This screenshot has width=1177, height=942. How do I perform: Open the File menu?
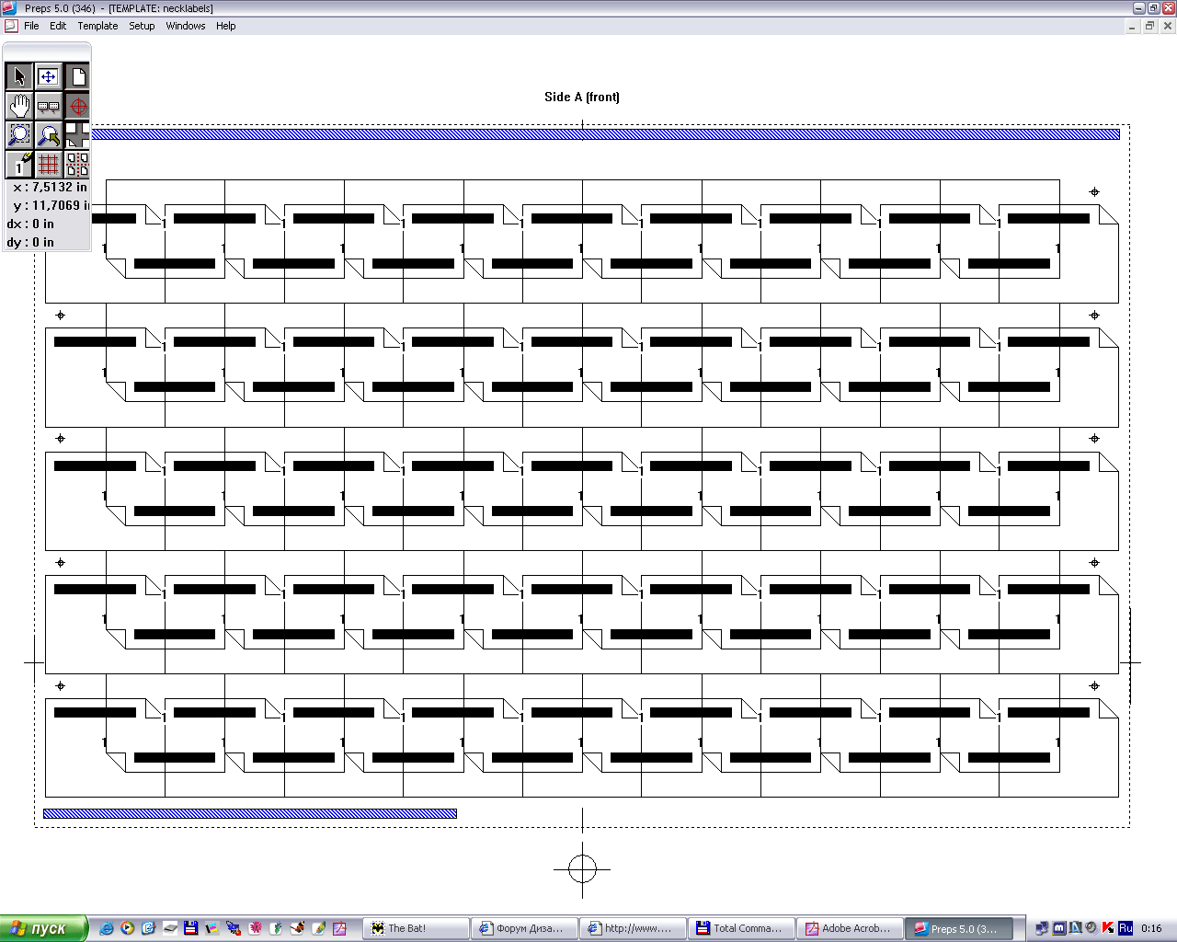(x=31, y=26)
